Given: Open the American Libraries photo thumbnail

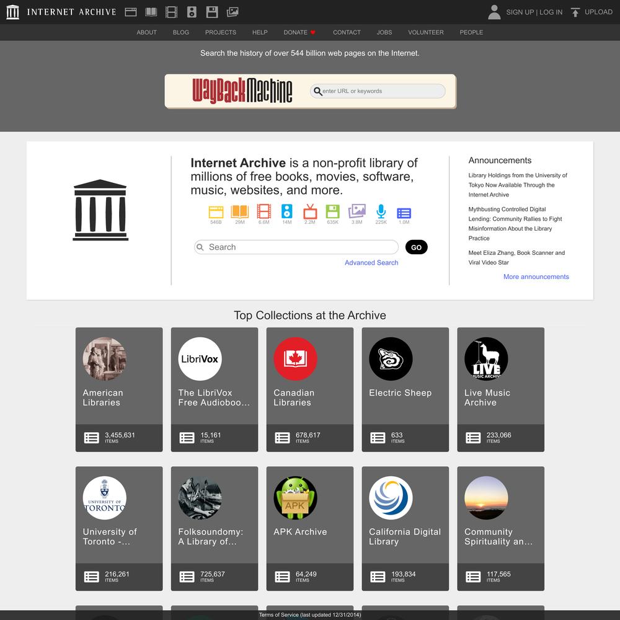Looking at the screenshot, I should click(105, 359).
